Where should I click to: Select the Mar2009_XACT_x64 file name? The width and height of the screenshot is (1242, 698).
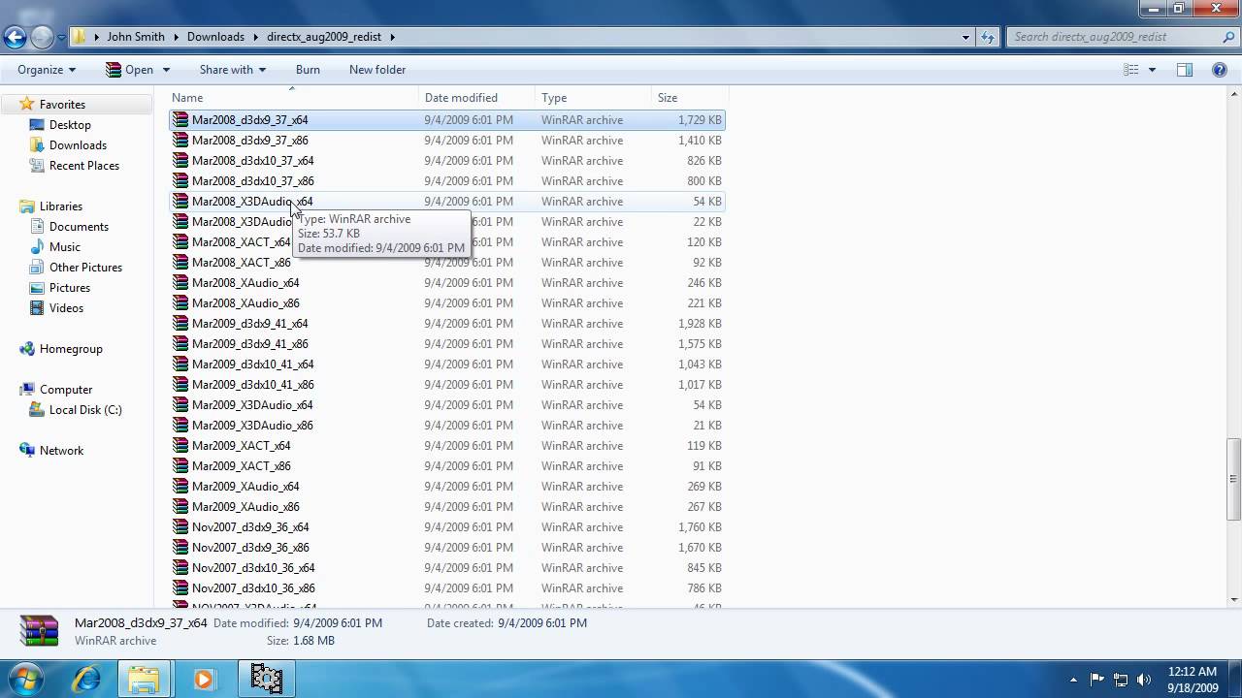[241, 446]
